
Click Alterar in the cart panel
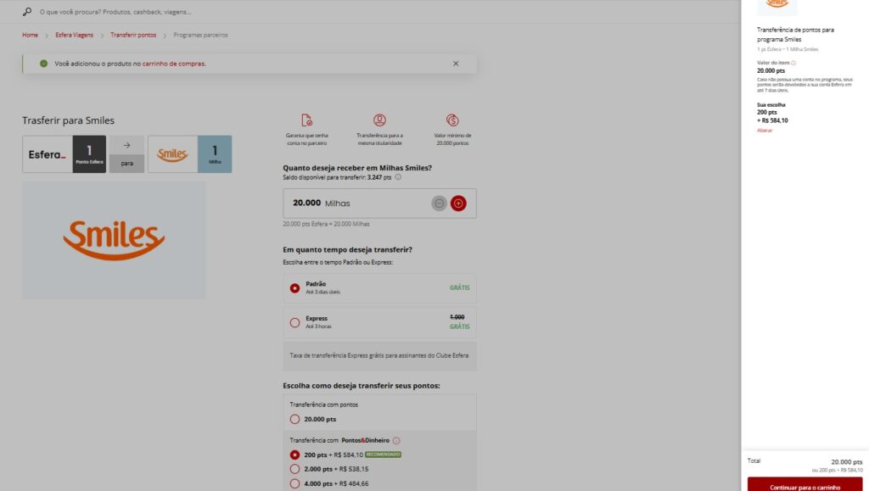(x=765, y=130)
